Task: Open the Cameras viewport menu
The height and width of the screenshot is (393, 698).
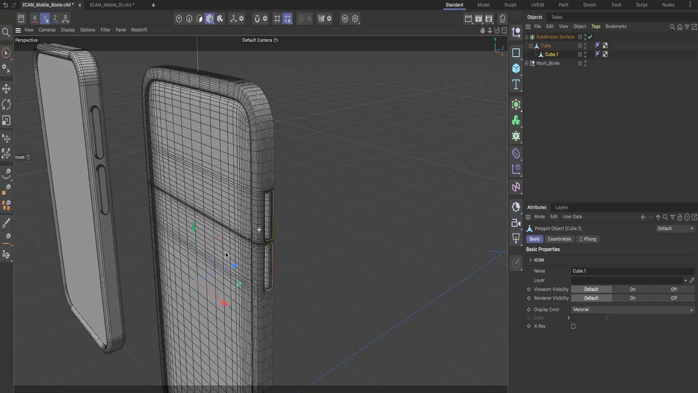Action: pos(47,30)
